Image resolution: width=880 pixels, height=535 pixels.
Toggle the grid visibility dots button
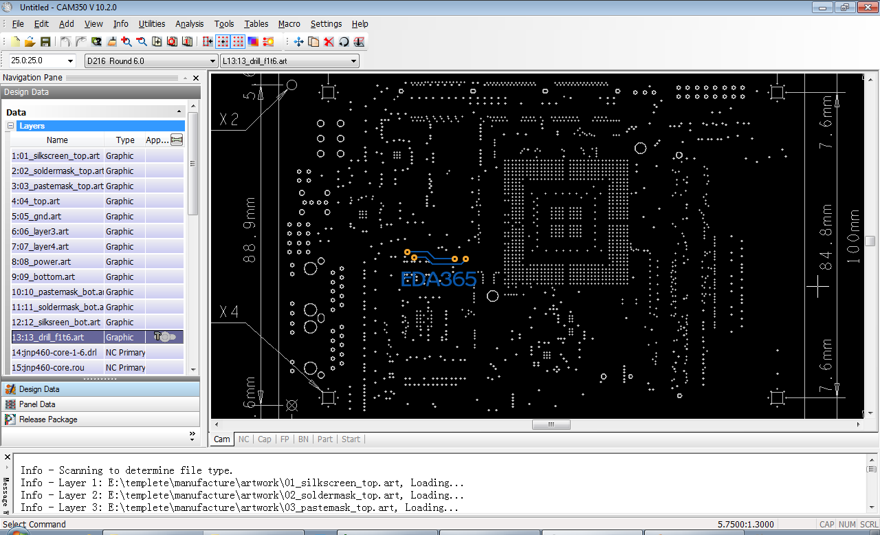coord(238,42)
